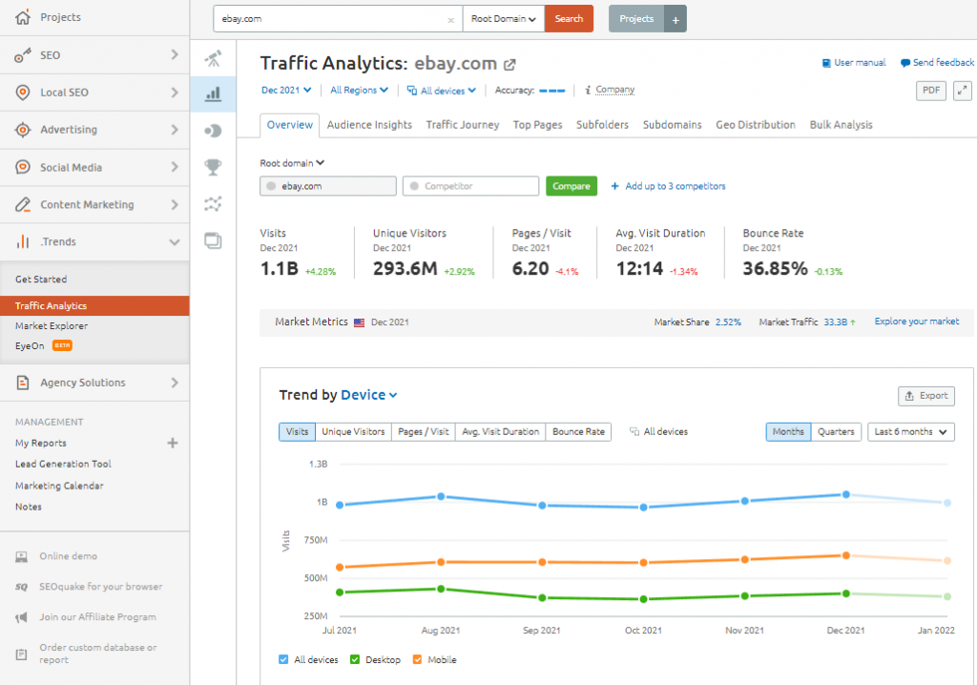Uncheck the Mobile legend checkbox
This screenshot has height=685, width=977.
click(418, 659)
